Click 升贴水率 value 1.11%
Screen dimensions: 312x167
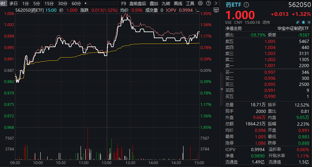[x=303, y=156]
